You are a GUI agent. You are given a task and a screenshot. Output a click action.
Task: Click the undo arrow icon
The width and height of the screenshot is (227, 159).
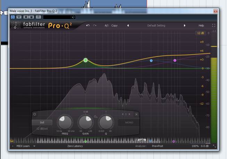point(88,25)
